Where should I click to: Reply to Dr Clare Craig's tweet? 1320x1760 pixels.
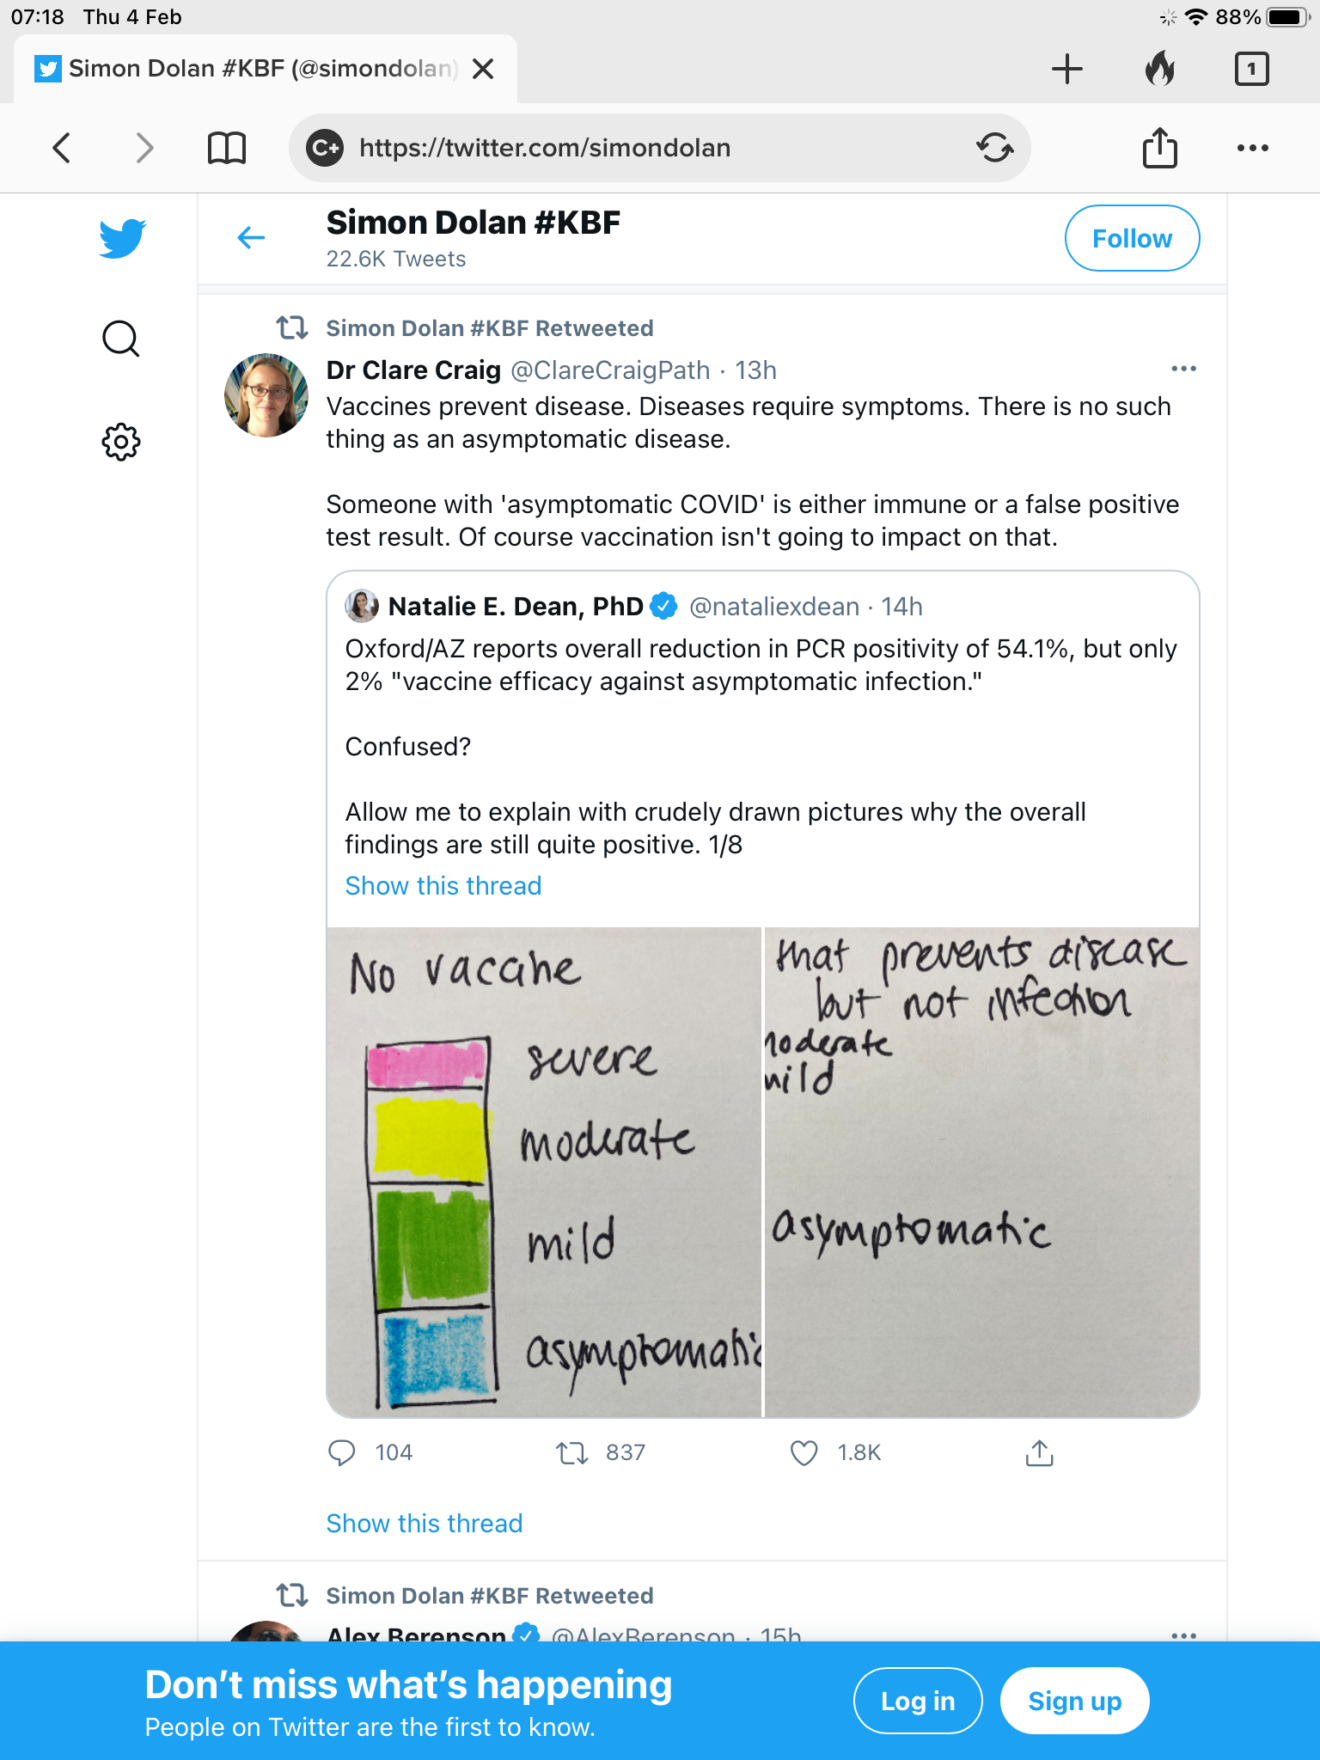(x=342, y=1452)
